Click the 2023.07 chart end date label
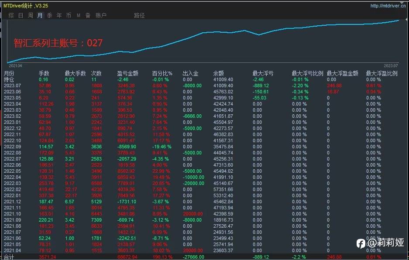This screenshot has height=260, width=409. 391,66
